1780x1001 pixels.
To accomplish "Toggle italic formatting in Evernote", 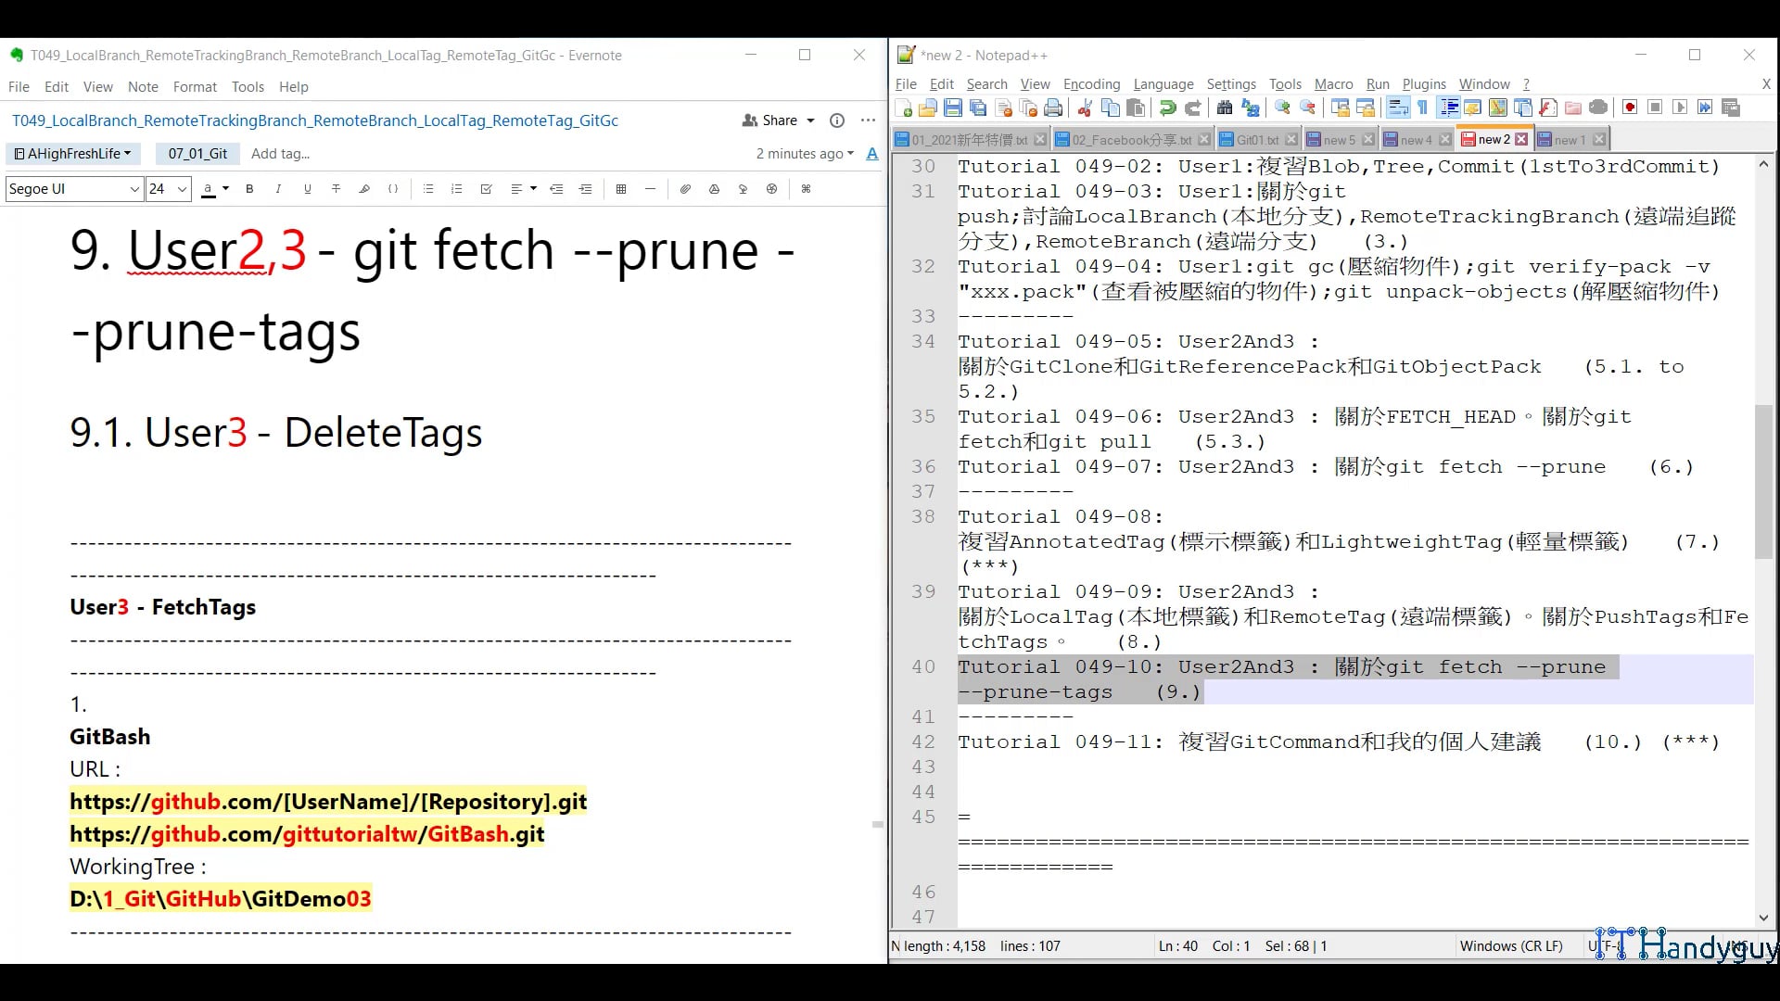I will [x=278, y=189].
